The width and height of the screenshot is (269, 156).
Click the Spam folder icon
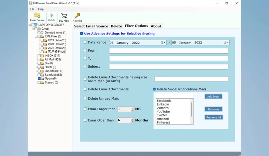pos(42,79)
